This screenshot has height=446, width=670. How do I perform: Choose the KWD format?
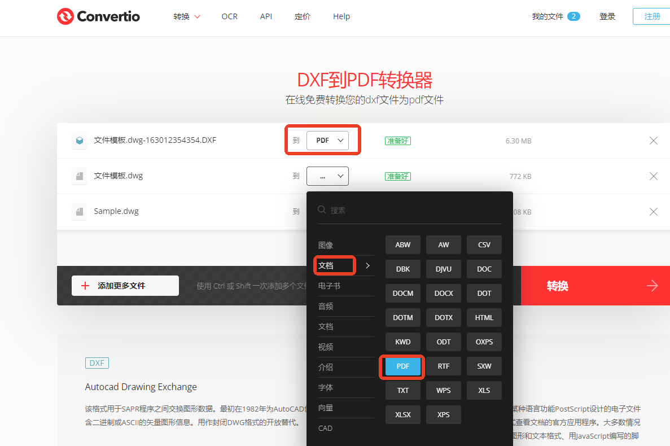coord(403,342)
